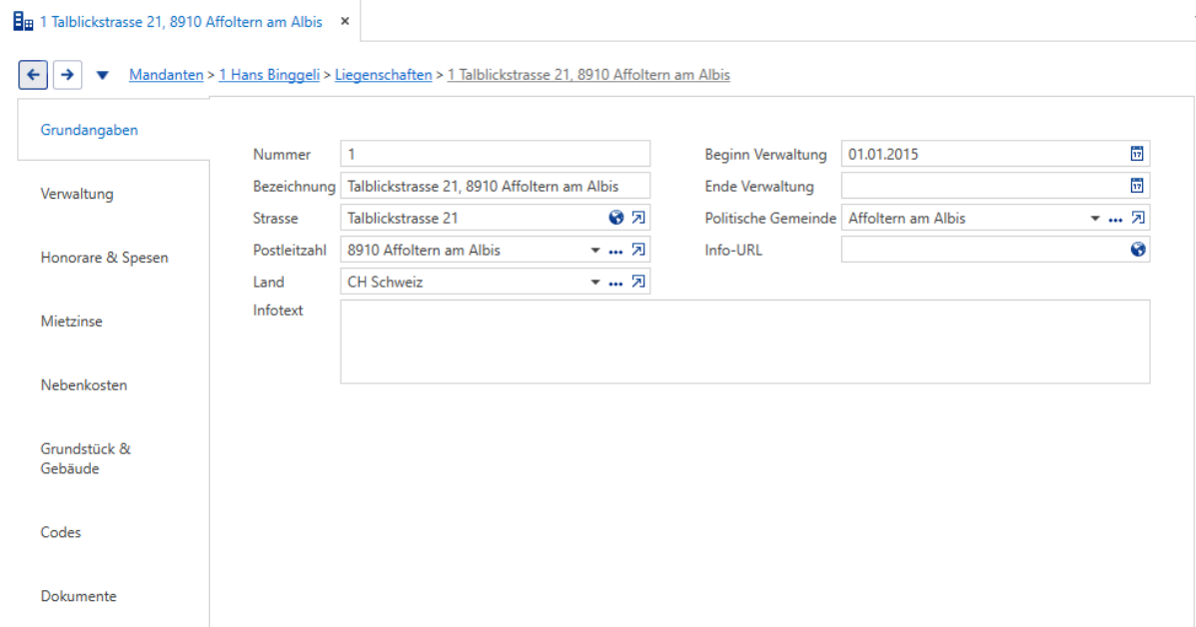Image resolution: width=1196 pixels, height=627 pixels.
Task: Open Land lookup with three dots
Action: coord(616,283)
